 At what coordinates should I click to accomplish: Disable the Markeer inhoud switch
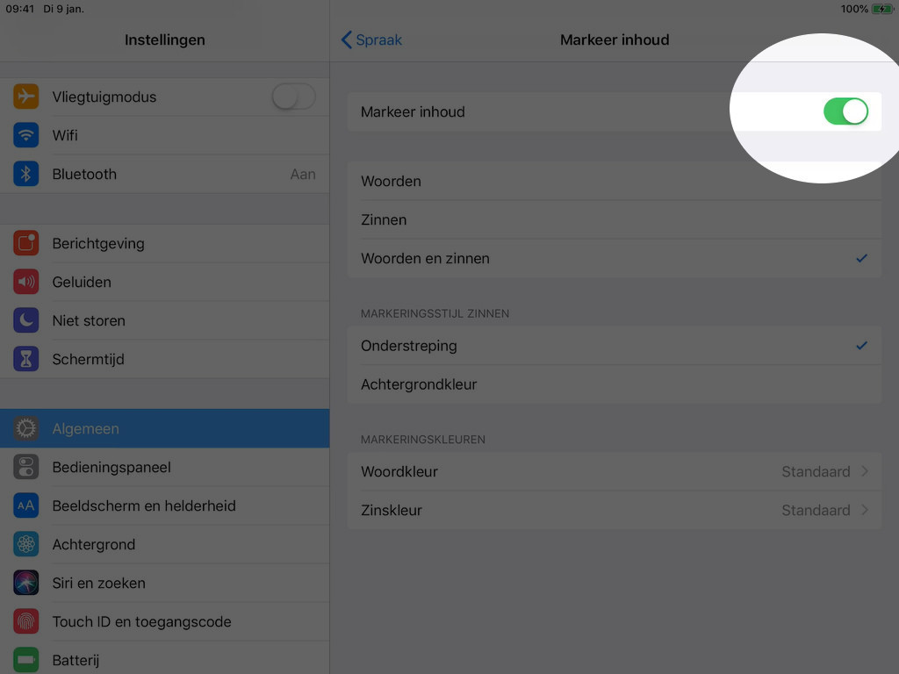(x=845, y=111)
